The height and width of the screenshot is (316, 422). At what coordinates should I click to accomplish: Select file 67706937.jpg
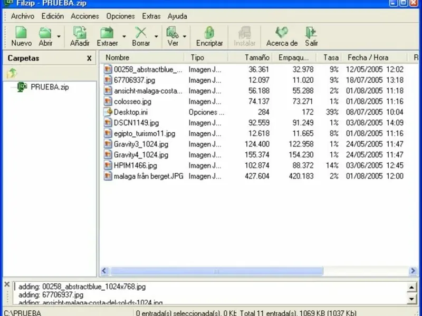pos(135,80)
